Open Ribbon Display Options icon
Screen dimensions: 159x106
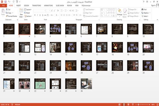coord(147,2)
